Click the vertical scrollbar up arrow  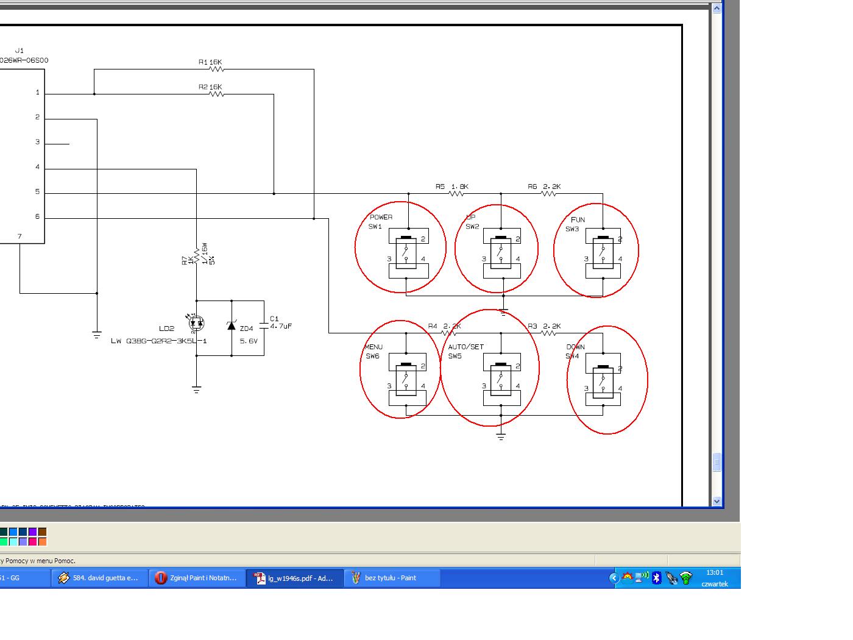717,8
